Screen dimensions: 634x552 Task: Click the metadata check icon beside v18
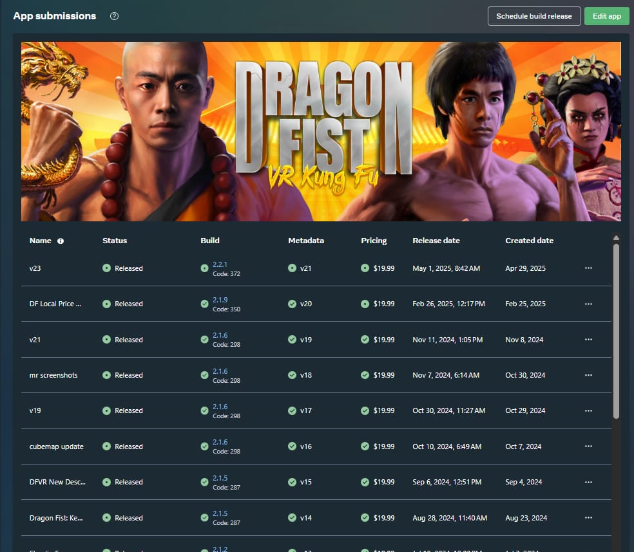pos(292,375)
